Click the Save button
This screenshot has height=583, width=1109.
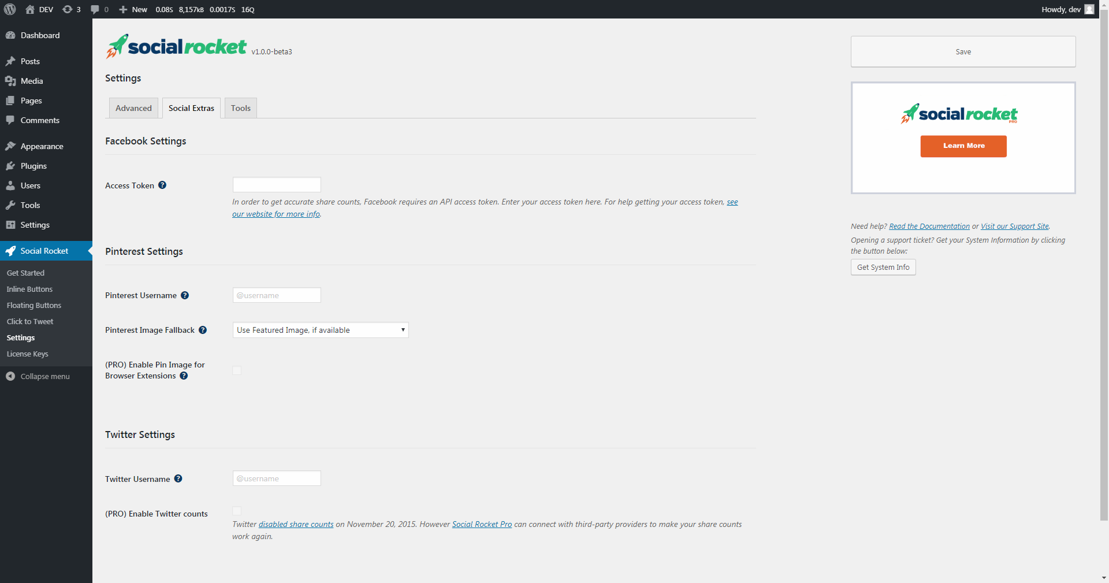(x=963, y=51)
